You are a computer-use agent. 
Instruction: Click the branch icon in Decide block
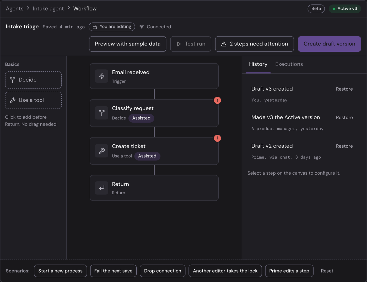pos(12,80)
